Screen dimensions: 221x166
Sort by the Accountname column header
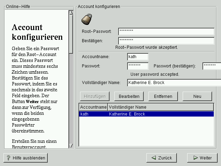(93, 107)
